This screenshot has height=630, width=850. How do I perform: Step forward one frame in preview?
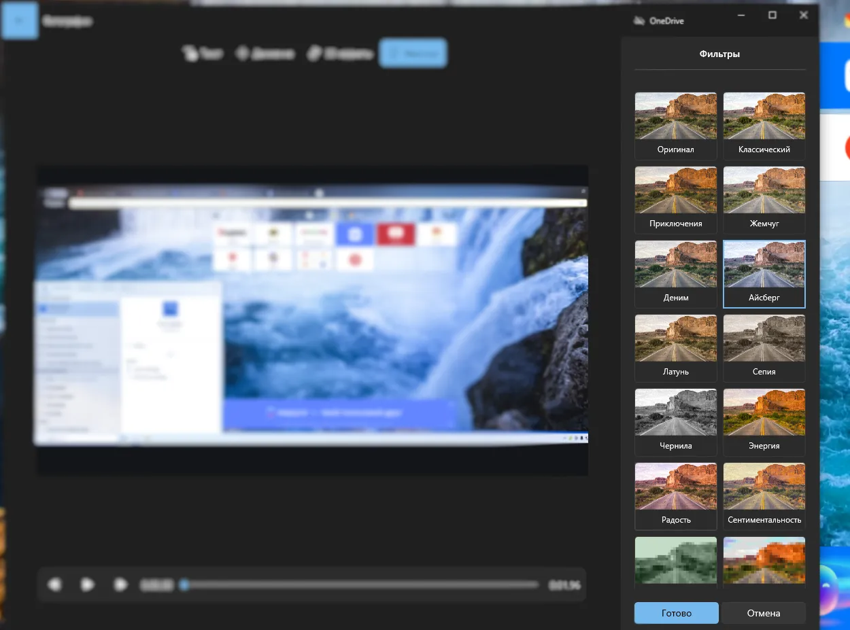pos(120,584)
